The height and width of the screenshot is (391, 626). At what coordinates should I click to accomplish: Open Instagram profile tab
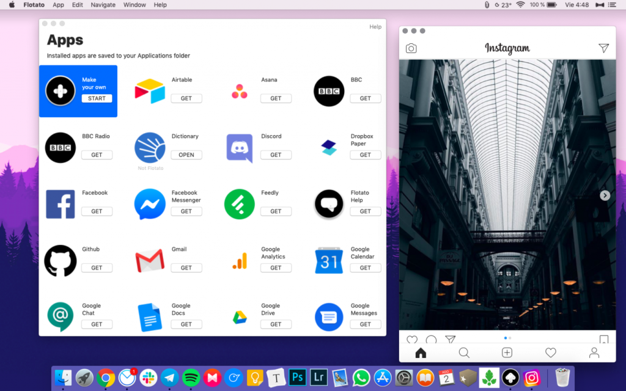[x=594, y=353]
